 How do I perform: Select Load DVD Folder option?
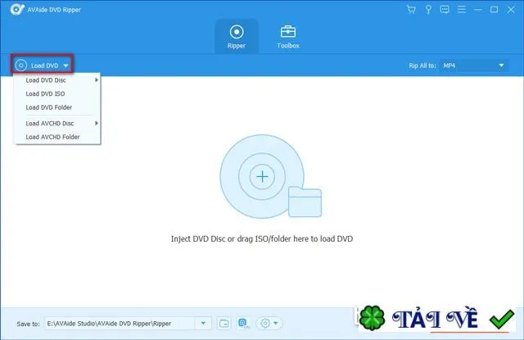point(56,107)
